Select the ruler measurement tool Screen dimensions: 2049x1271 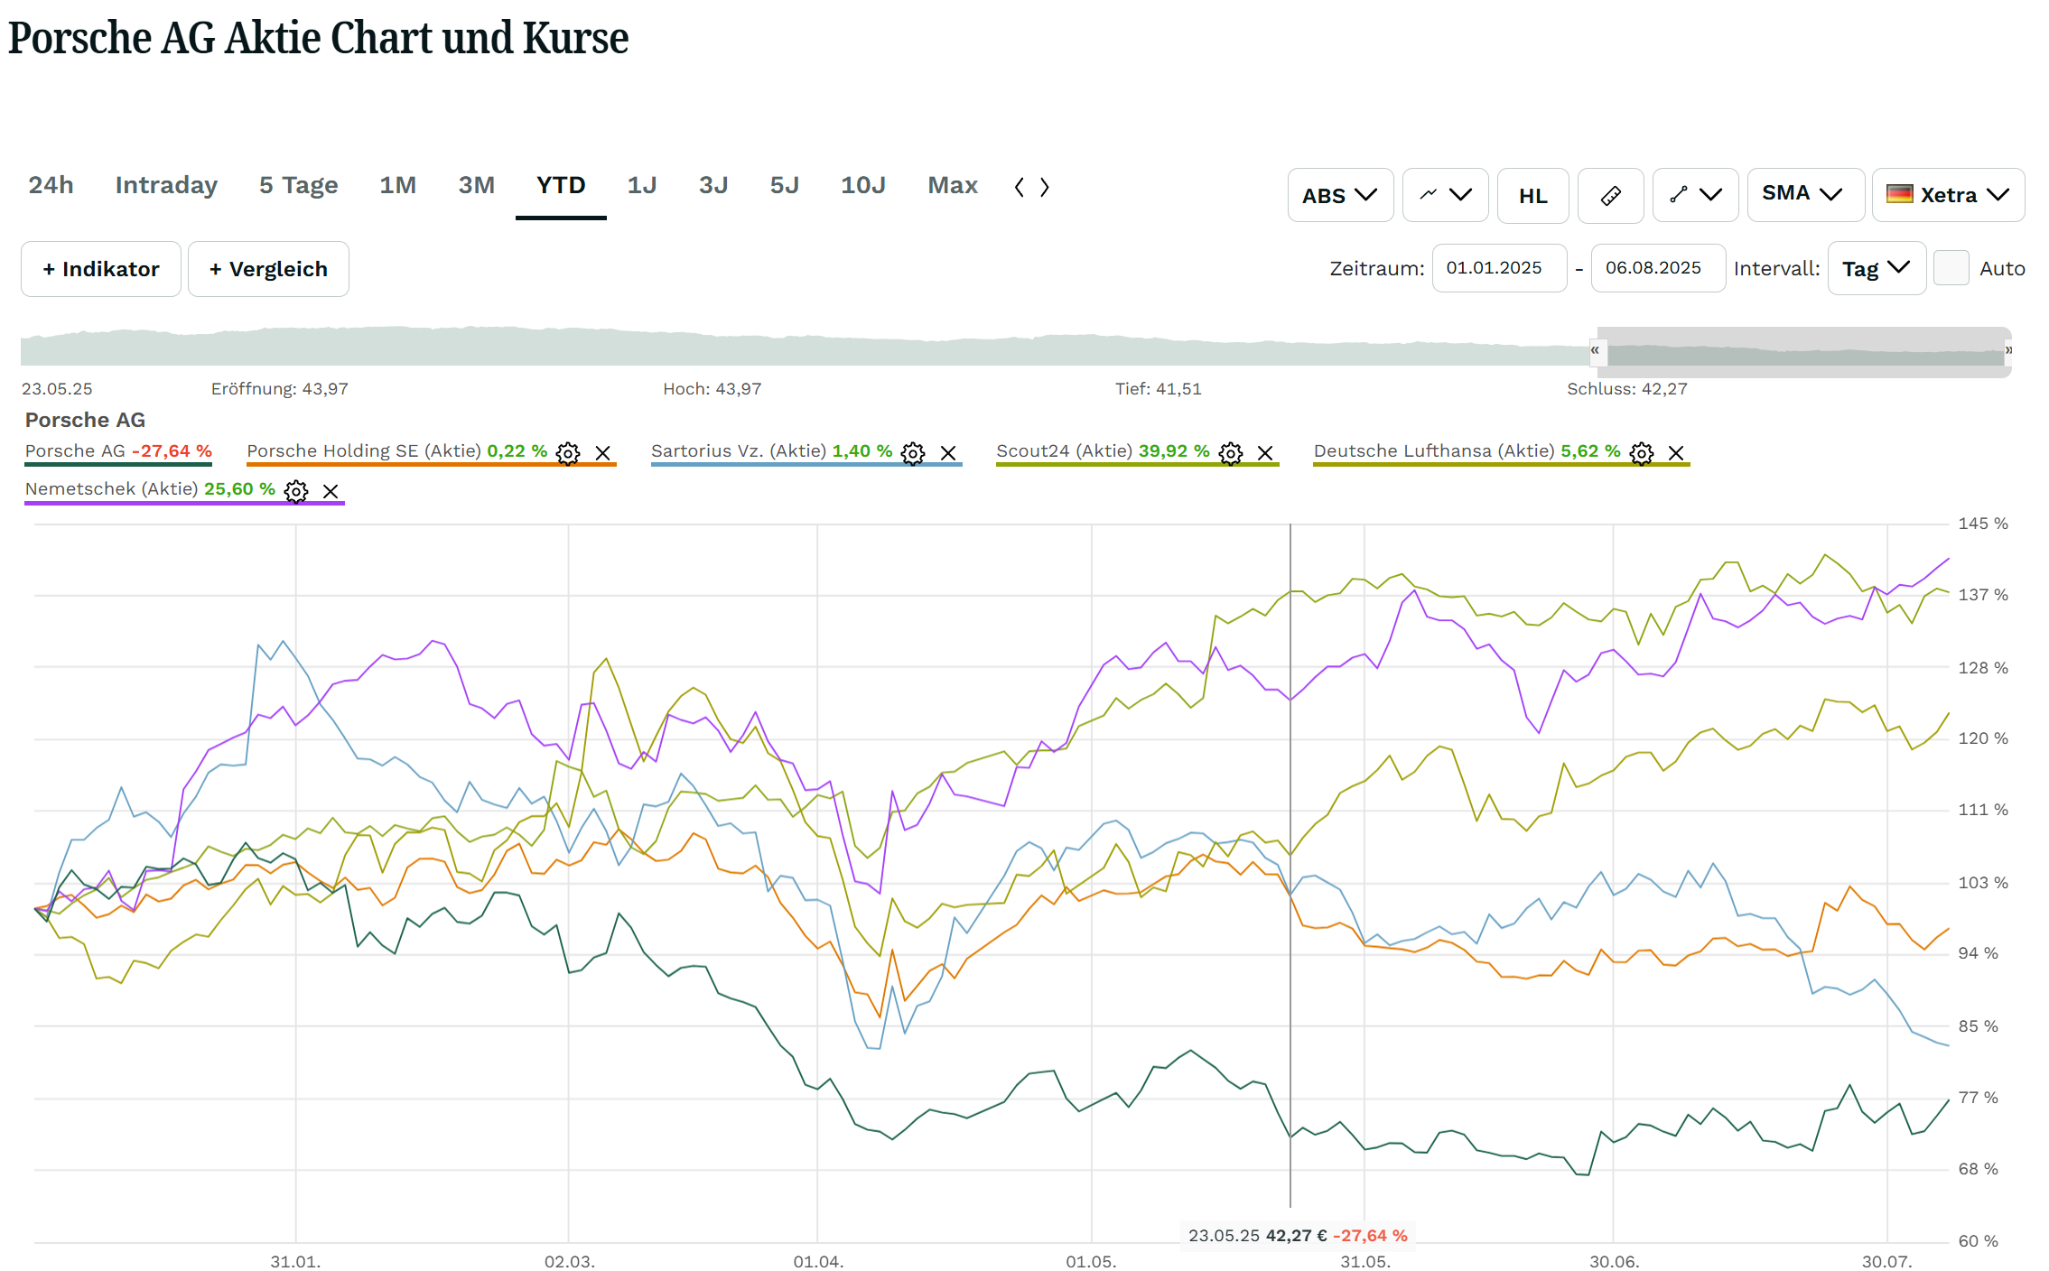[x=1611, y=195]
